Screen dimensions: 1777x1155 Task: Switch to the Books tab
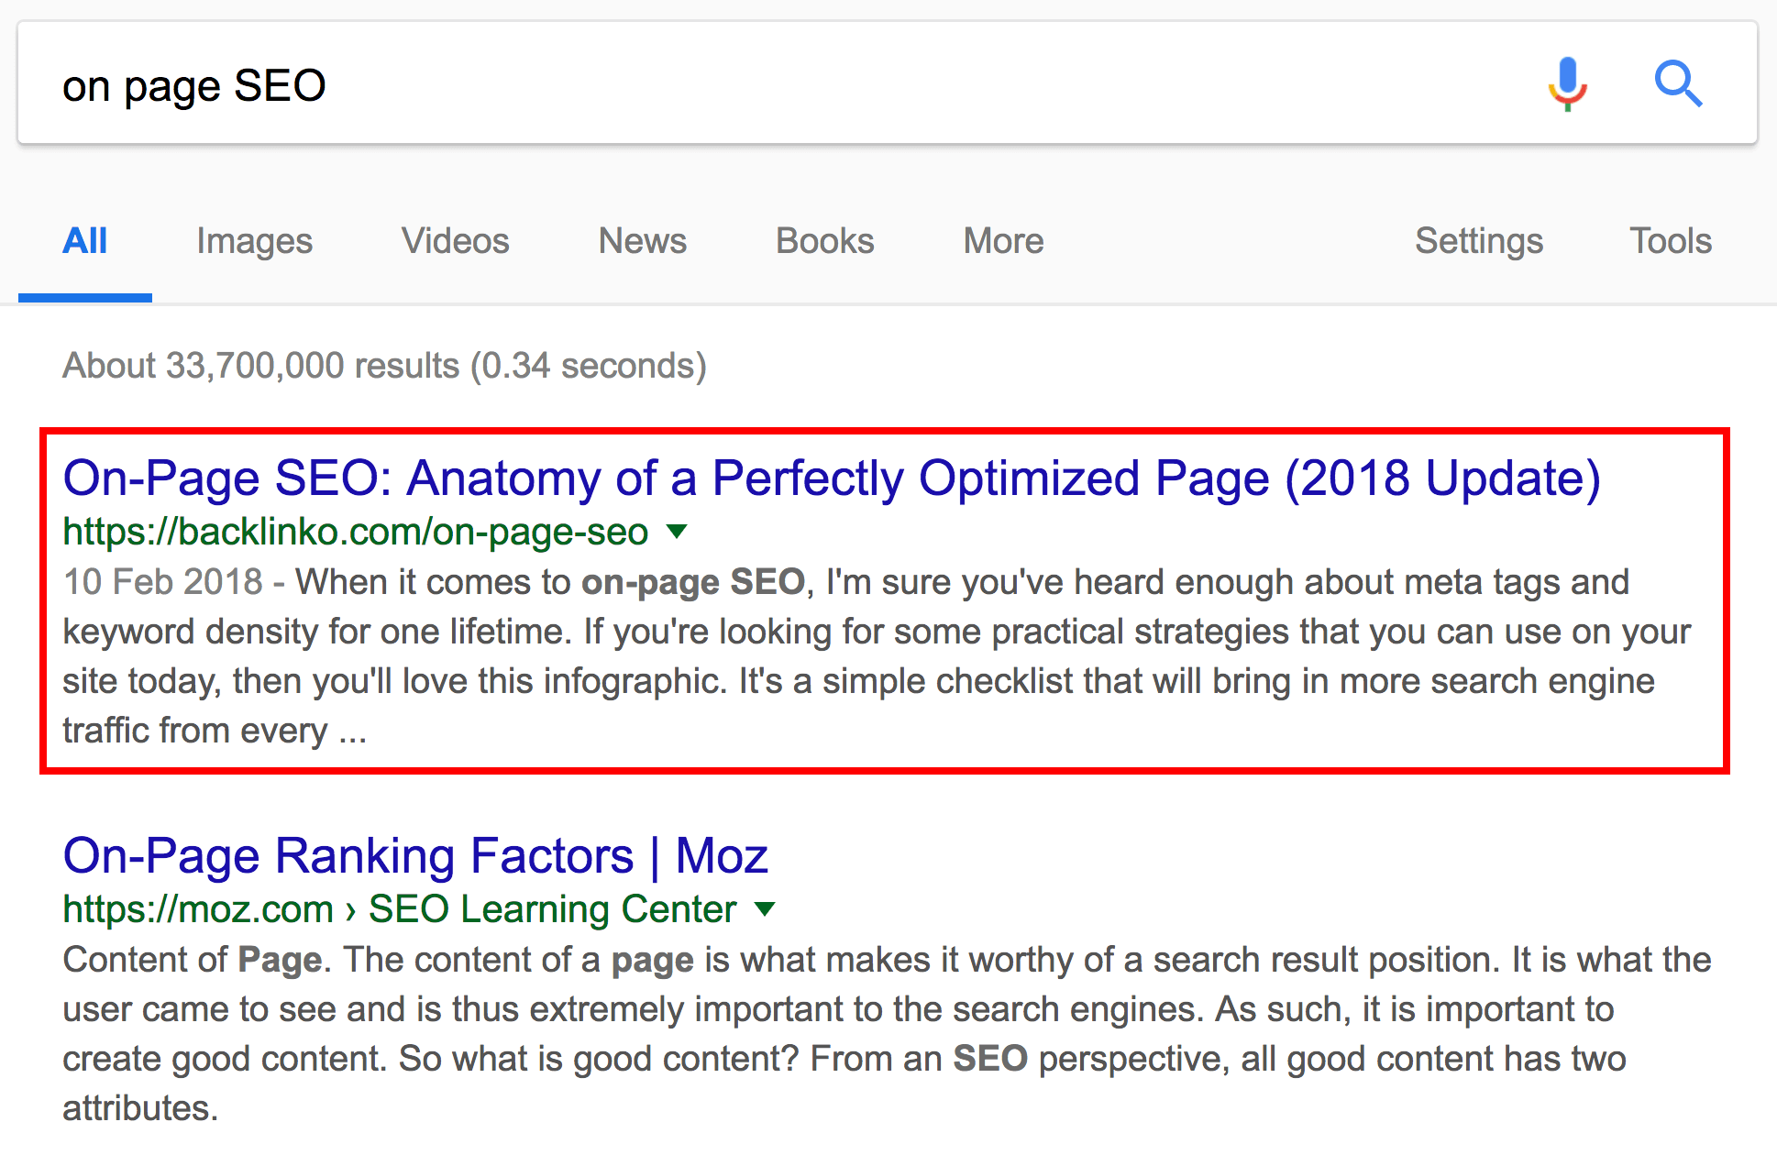[x=824, y=241]
